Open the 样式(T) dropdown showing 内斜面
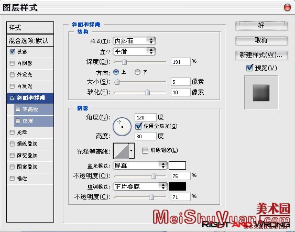295x232 pixels. point(134,41)
